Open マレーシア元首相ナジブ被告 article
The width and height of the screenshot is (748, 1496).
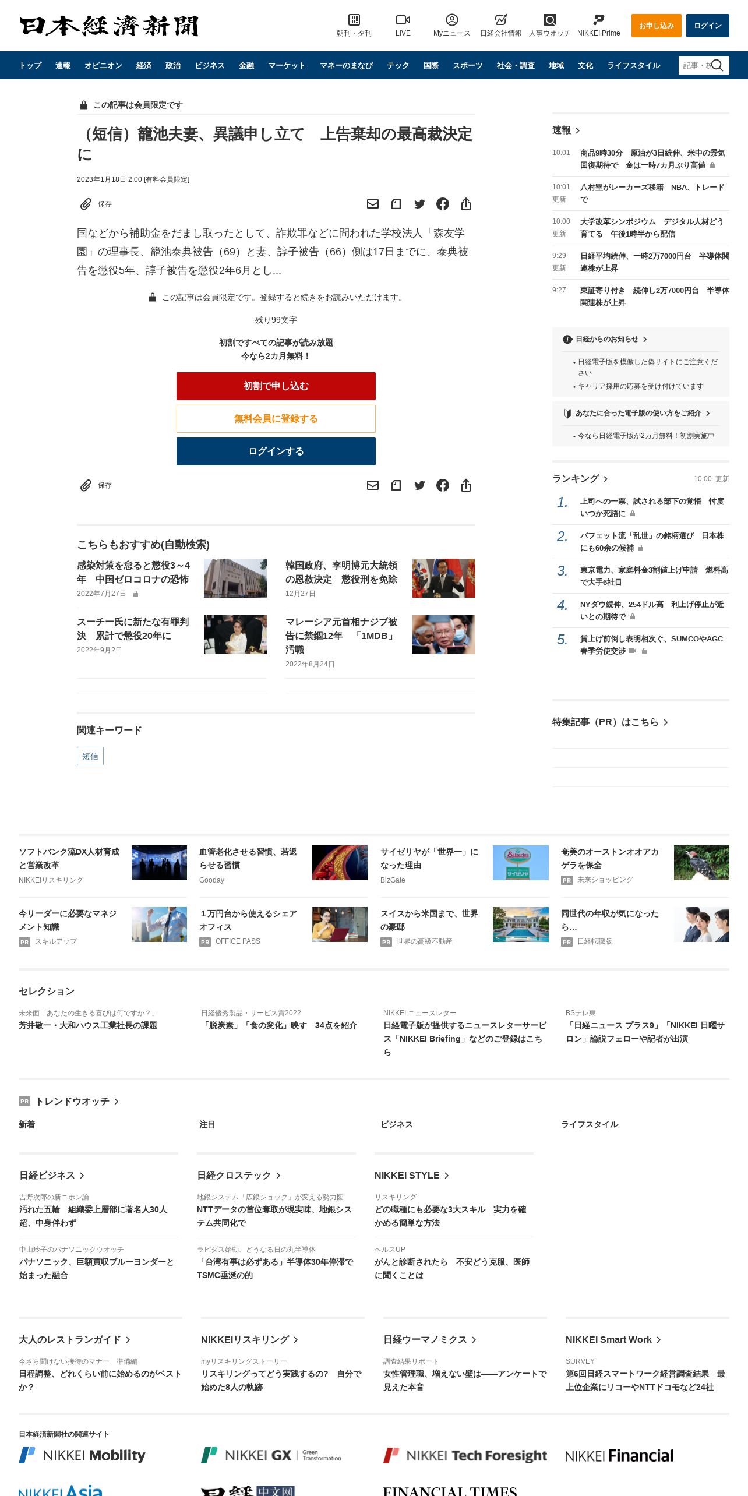click(x=341, y=636)
